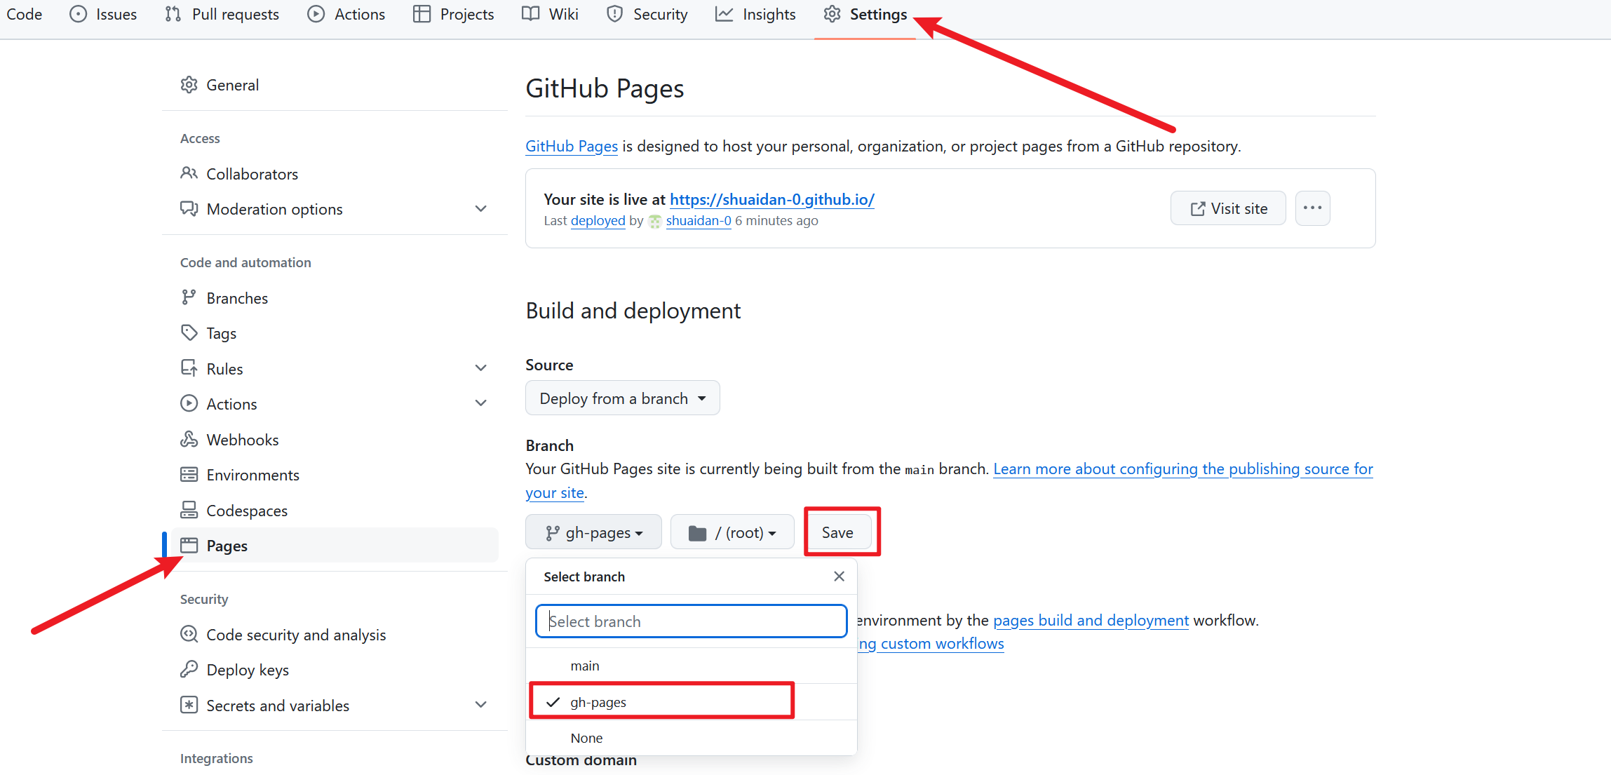The image size is (1611, 775).
Task: Save the branch configuration
Action: click(837, 532)
